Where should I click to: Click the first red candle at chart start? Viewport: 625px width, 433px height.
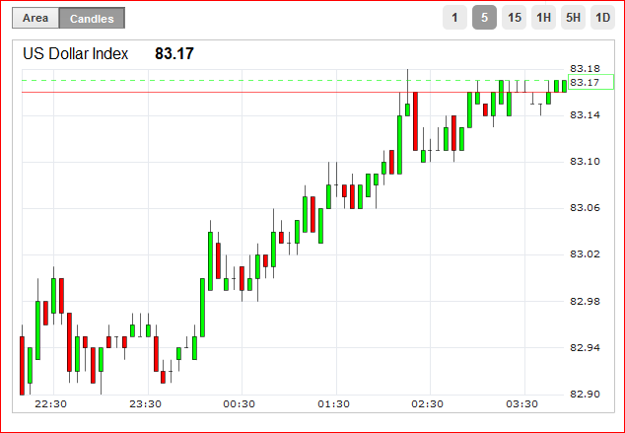pyautogui.click(x=22, y=366)
